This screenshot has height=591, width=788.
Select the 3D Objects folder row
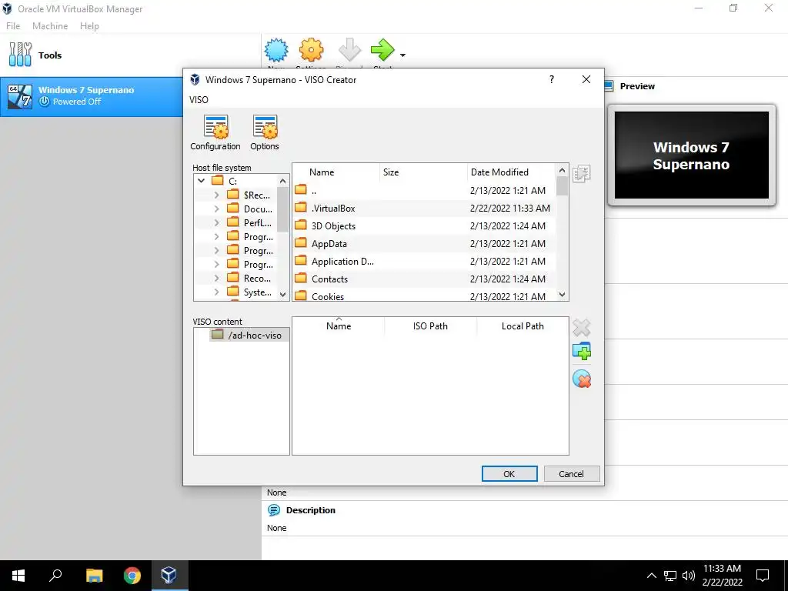coord(424,226)
